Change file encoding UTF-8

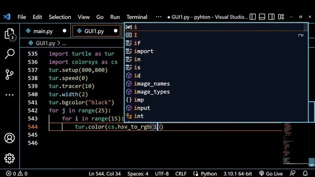162,174
